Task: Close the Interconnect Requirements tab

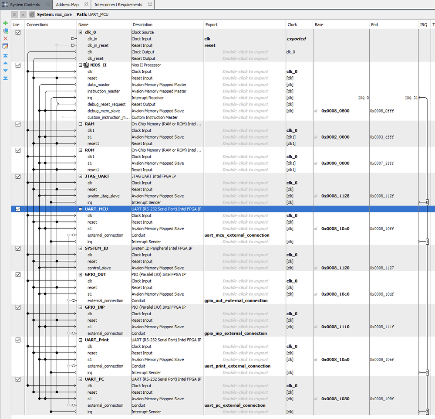Action: click(150, 4)
